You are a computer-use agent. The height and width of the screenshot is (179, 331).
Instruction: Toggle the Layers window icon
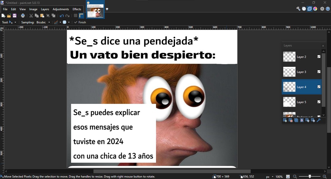click(x=310, y=9)
